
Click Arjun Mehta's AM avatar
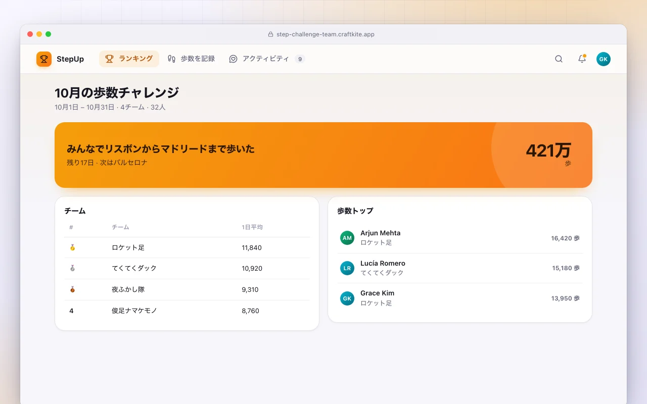(347, 238)
